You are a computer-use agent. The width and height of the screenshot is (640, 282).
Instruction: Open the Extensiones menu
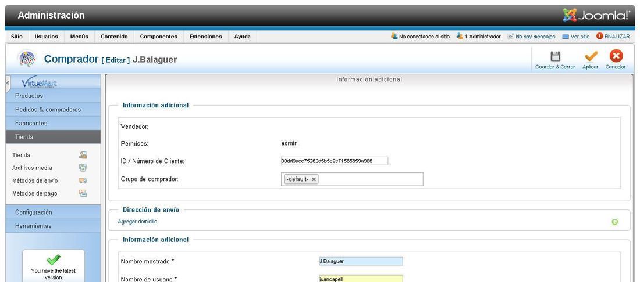[x=206, y=36]
